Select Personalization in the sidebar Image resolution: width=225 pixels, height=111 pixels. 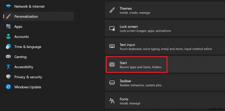coord(39,16)
